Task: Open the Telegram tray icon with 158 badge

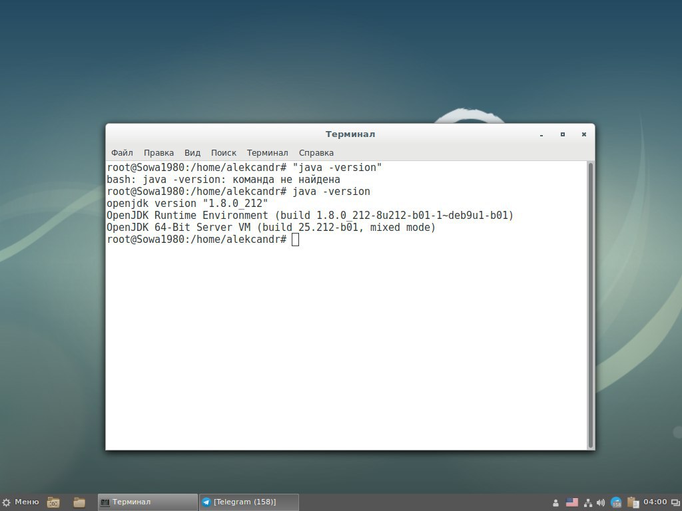Action: click(616, 503)
